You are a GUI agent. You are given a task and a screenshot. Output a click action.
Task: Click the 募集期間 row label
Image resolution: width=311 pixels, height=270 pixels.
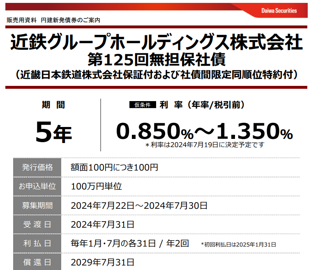coord(37,205)
